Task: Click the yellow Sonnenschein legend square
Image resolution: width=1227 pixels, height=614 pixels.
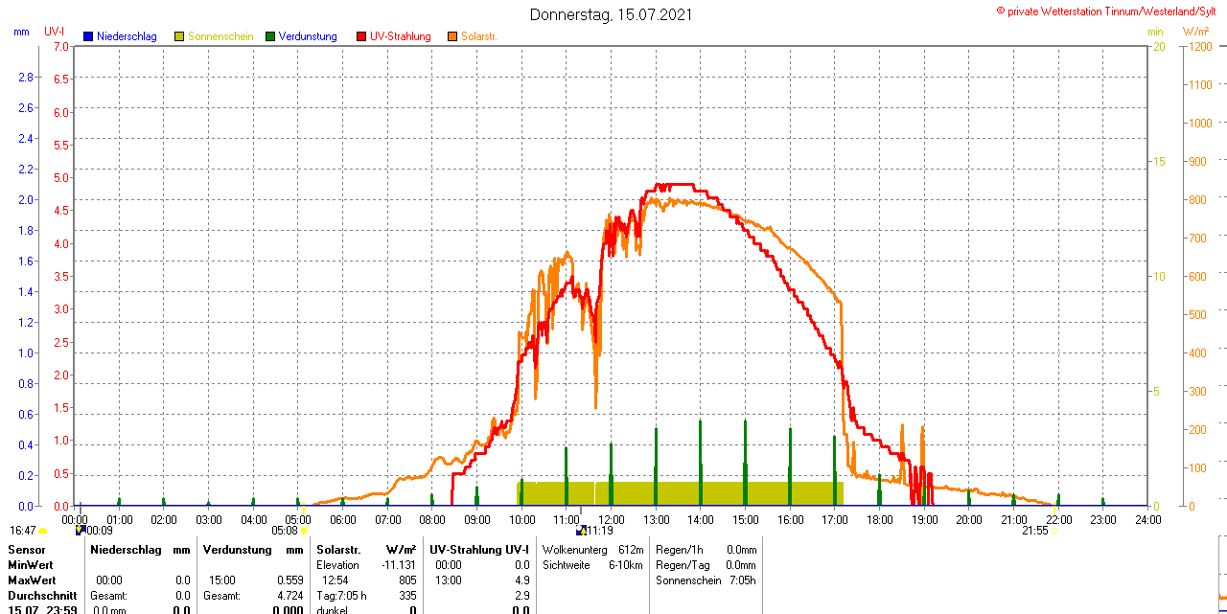Action: click(179, 36)
